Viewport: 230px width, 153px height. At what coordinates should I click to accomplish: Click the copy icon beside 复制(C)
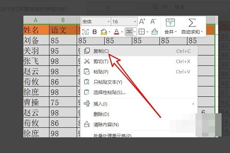[87, 51]
